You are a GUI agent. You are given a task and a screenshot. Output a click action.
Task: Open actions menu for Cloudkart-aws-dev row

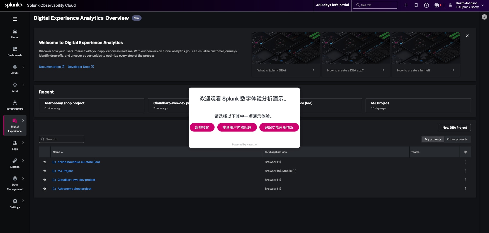coord(465,180)
